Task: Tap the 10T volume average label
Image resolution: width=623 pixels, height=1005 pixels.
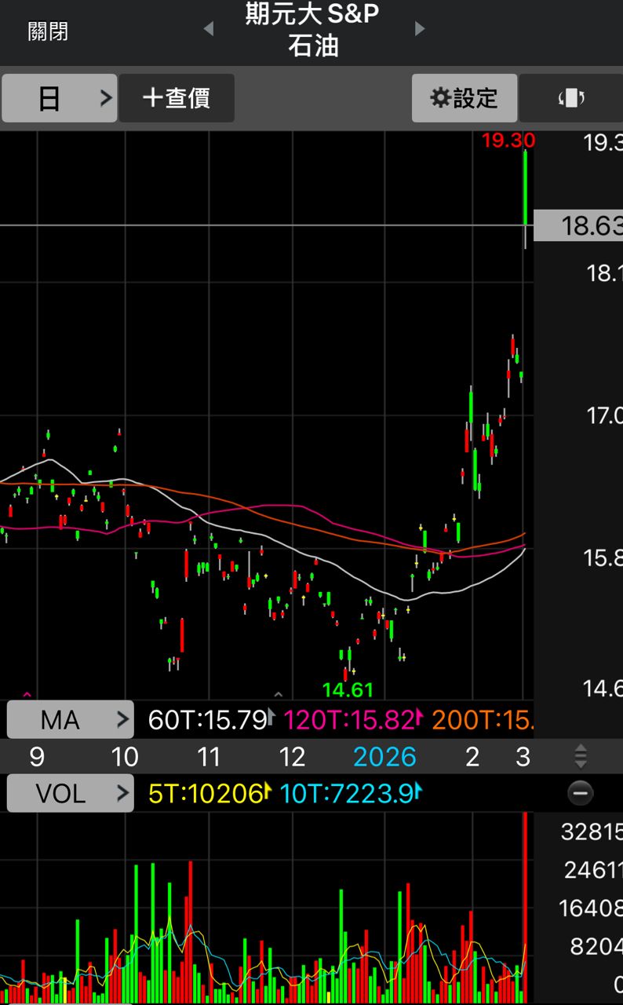Action: click(x=347, y=793)
